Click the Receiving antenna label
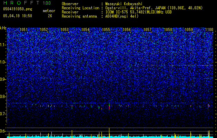217x138 pixels. [x=79, y=16]
